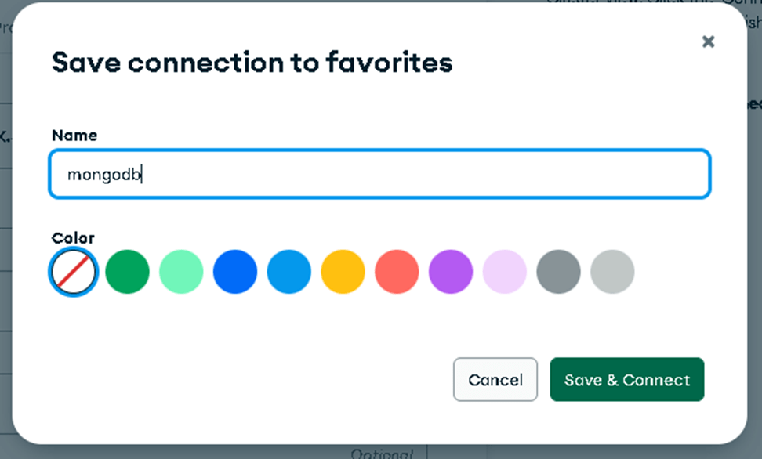
Task: Click the Save connection to favorites heading
Action: (252, 63)
